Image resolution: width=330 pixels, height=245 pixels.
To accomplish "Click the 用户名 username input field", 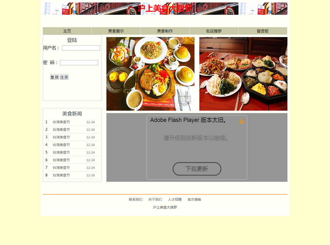I will (x=81, y=48).
